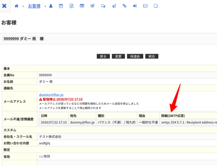Click the お問い合わせ内容 label
Screen dimensions: 217x166
click(x=16, y=143)
